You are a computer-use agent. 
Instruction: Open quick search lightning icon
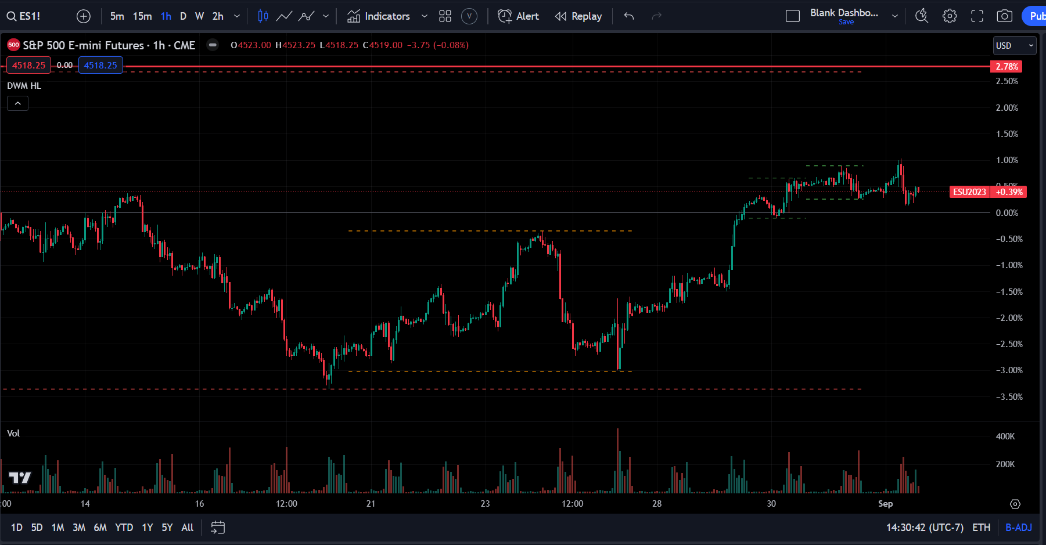point(922,16)
